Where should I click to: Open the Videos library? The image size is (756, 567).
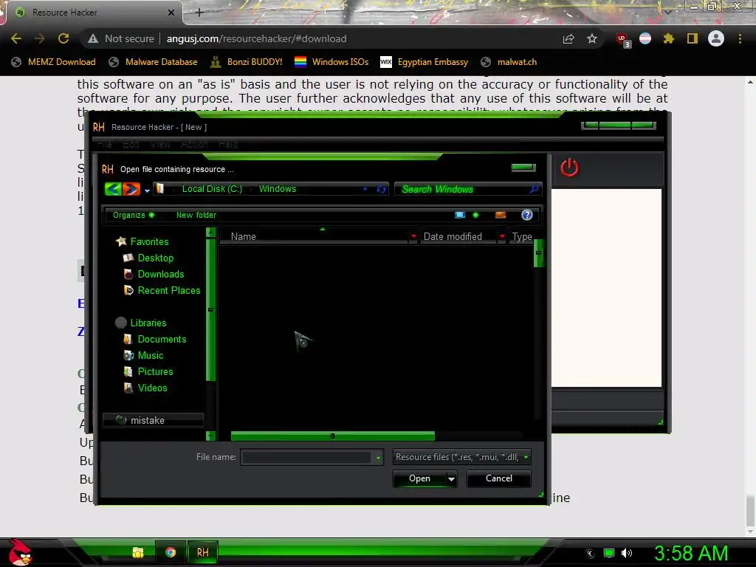click(152, 388)
